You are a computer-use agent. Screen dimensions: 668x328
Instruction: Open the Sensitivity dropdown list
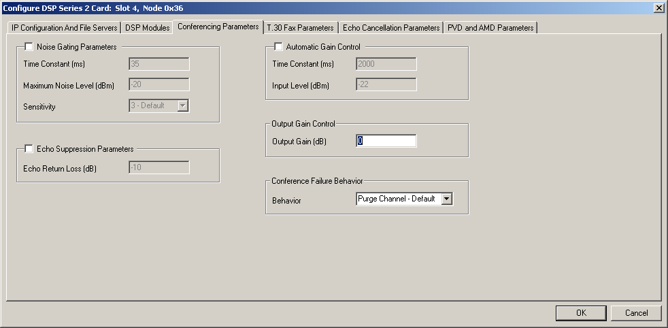point(182,105)
